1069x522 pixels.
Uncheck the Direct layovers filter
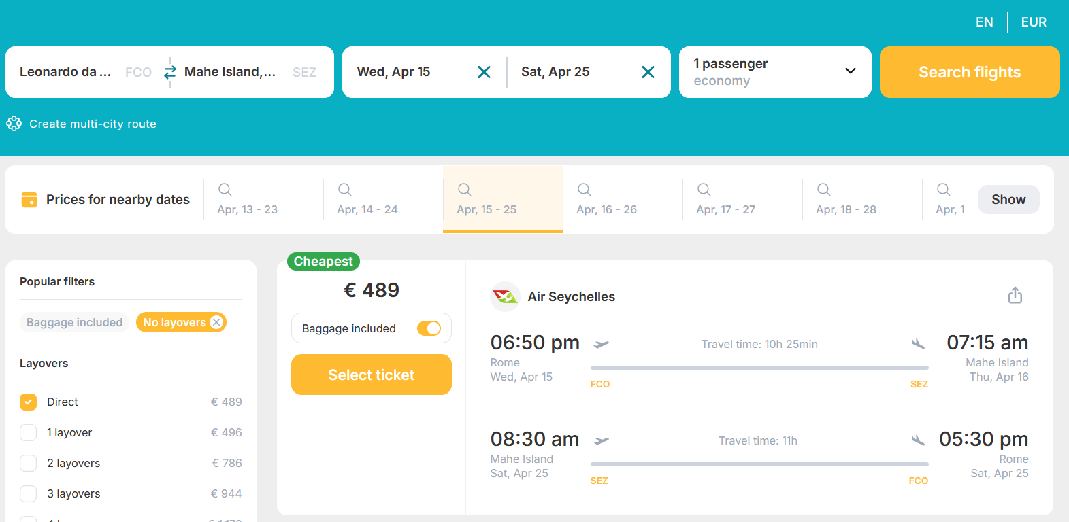tap(28, 402)
